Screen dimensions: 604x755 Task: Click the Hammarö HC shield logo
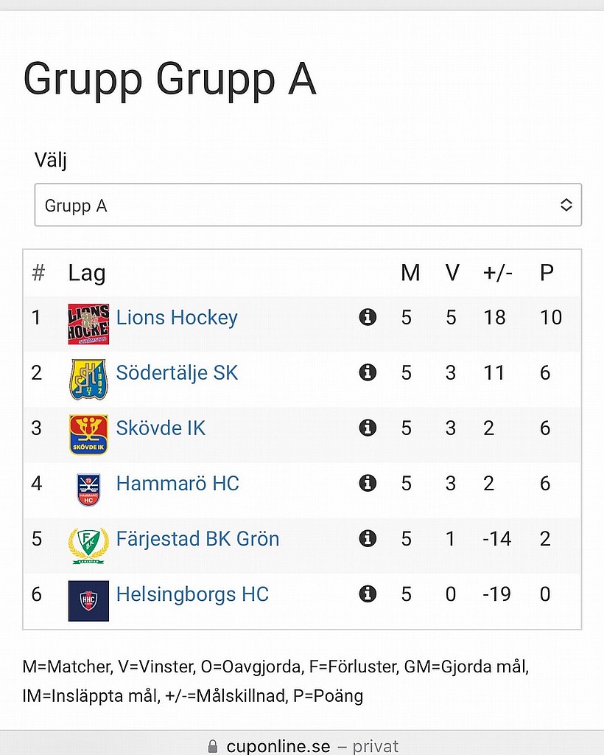(88, 490)
